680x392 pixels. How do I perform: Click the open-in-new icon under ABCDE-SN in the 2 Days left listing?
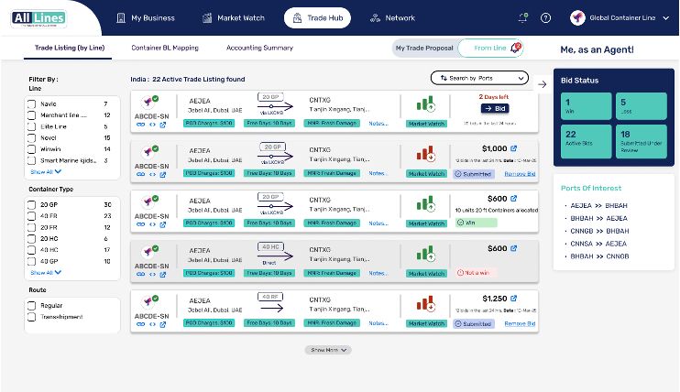pyautogui.click(x=162, y=125)
